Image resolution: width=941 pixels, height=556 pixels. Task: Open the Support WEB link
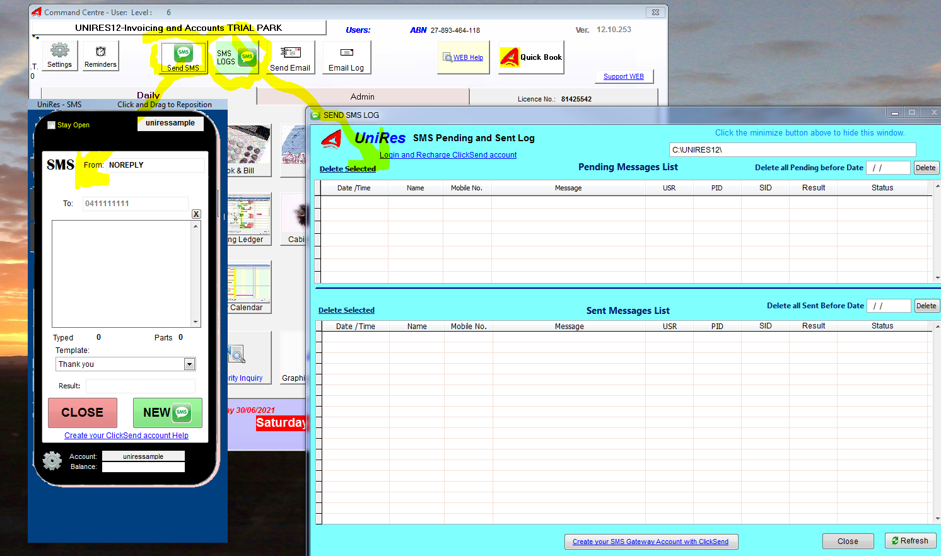point(624,76)
